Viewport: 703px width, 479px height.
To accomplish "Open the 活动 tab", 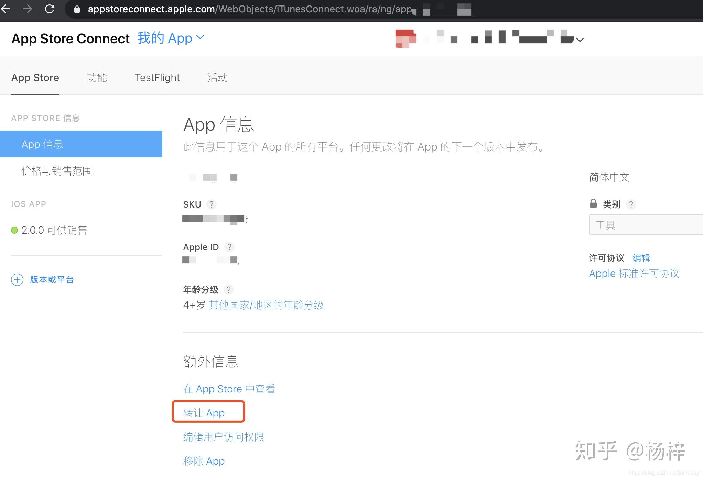I will [x=217, y=78].
